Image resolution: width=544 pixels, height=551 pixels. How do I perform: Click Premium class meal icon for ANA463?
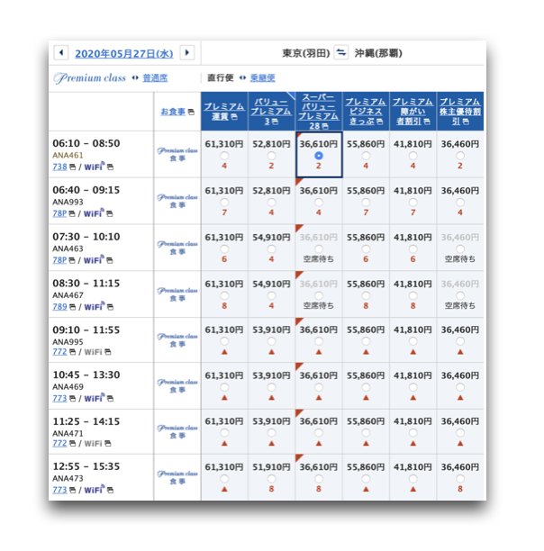177,248
